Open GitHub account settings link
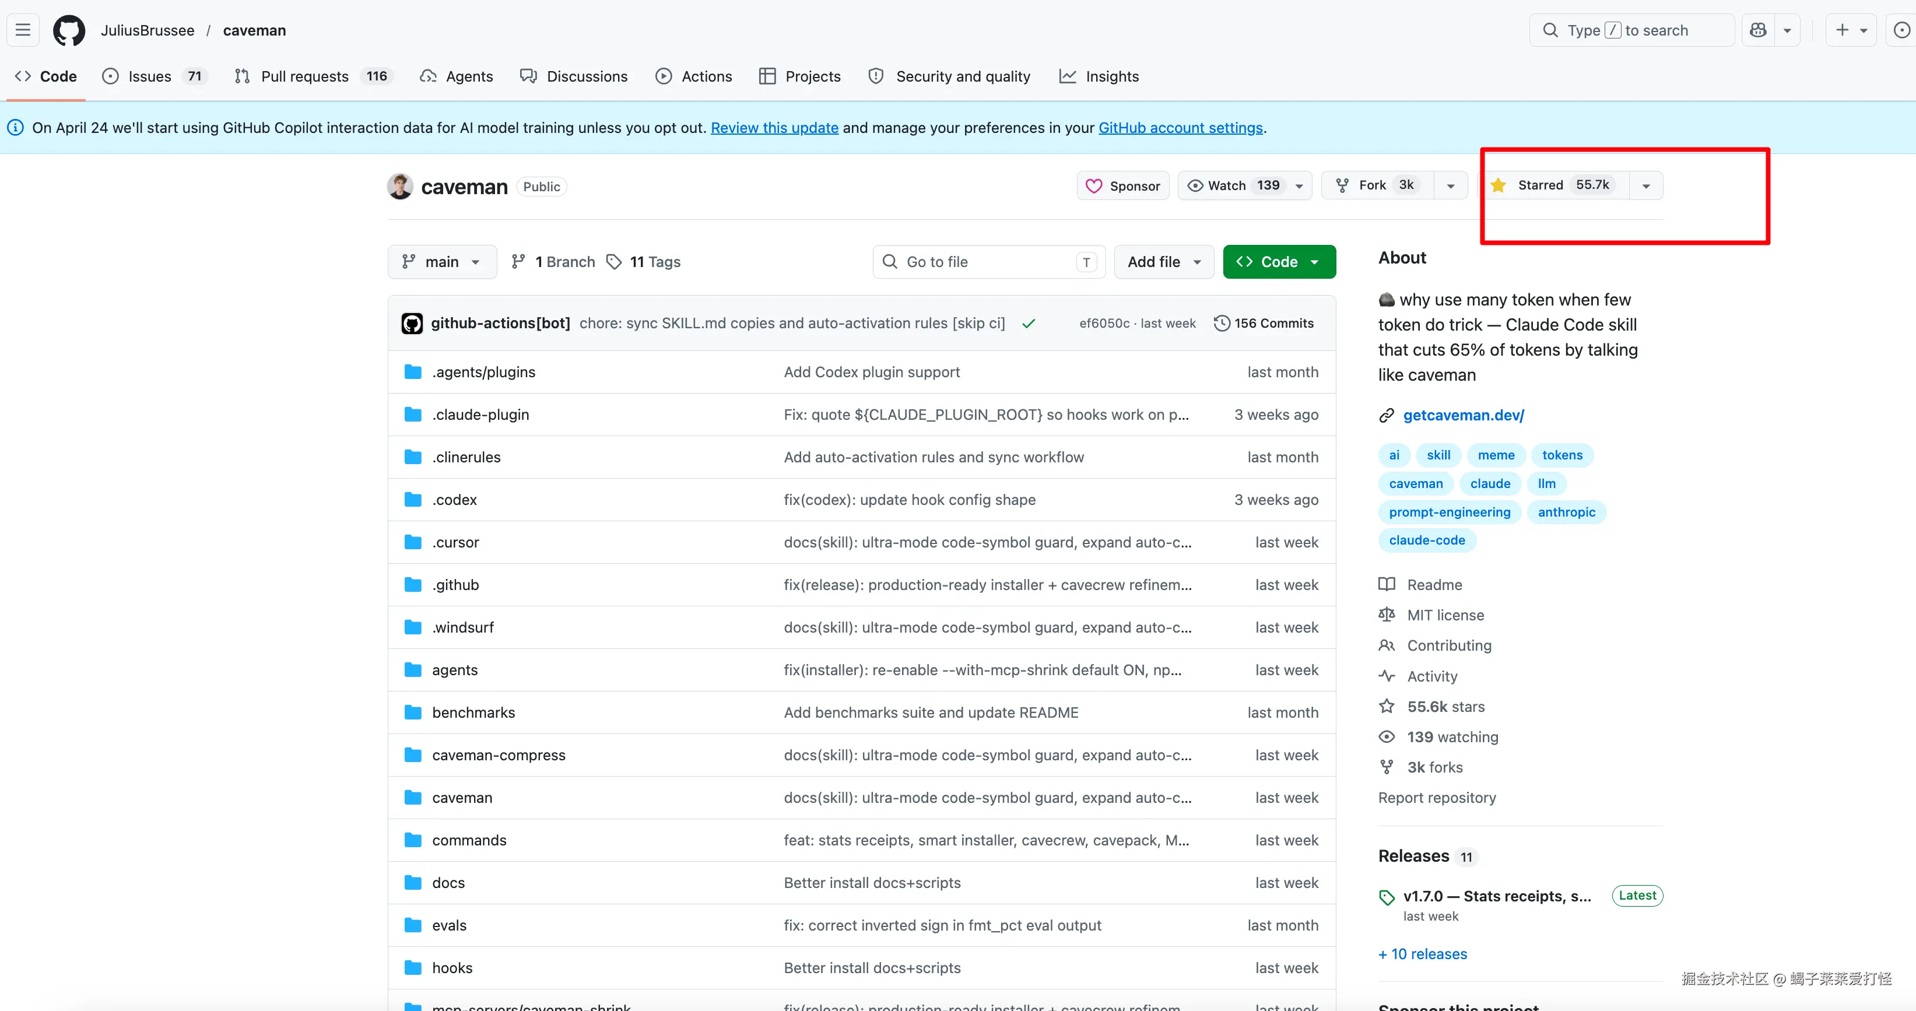 pos(1180,128)
